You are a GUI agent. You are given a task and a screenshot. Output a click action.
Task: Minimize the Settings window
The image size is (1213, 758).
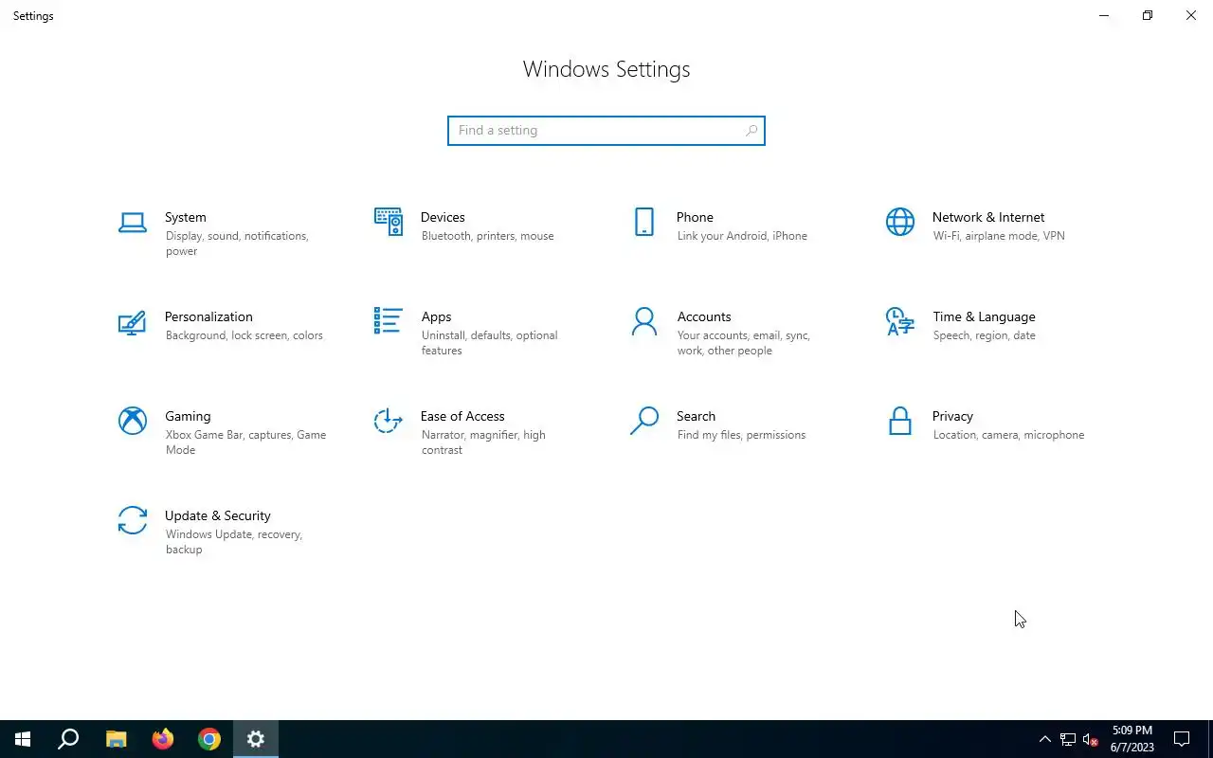coord(1104,15)
